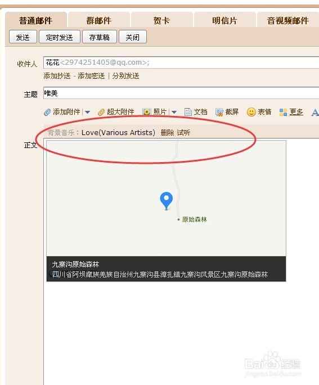Click the screenshot scissors icon
Image resolution: width=319 pixels, height=385 pixels.
(219, 112)
